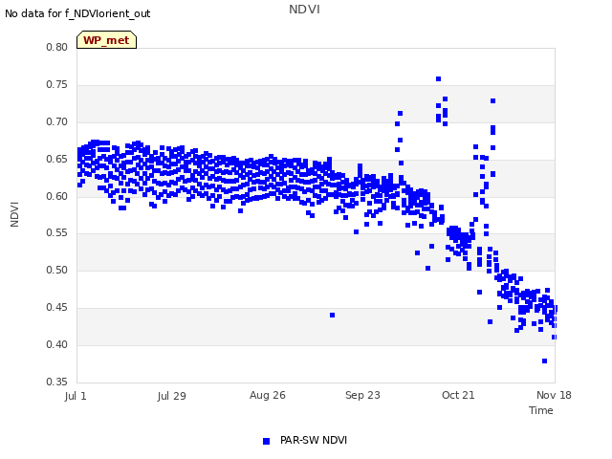Click the Jul 29 x-axis tick label
The image size is (612, 459).
[172, 396]
